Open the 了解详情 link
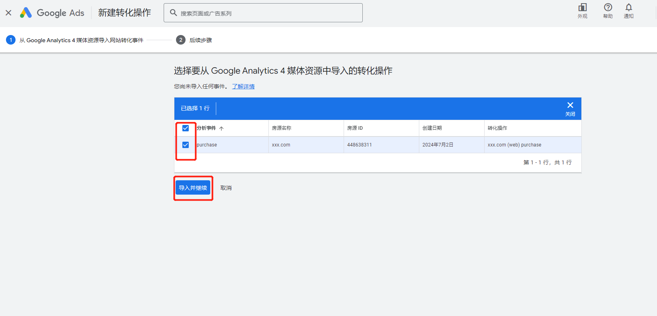657x316 pixels. 243,86
